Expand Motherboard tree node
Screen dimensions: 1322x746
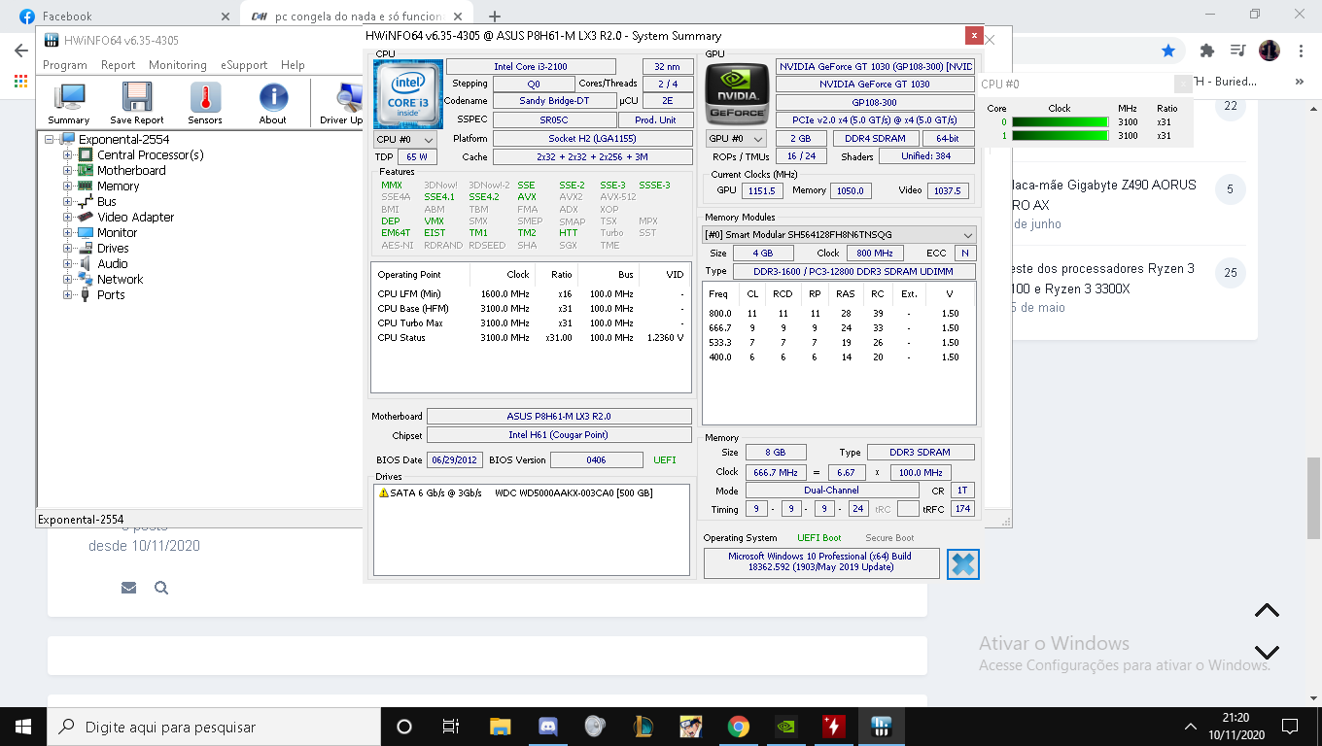[68, 170]
